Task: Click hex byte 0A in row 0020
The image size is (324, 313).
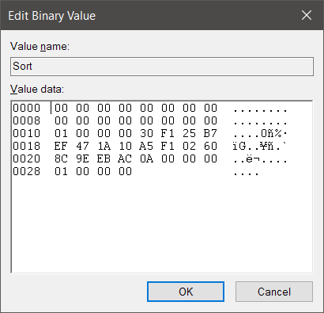Action: [x=146, y=158]
